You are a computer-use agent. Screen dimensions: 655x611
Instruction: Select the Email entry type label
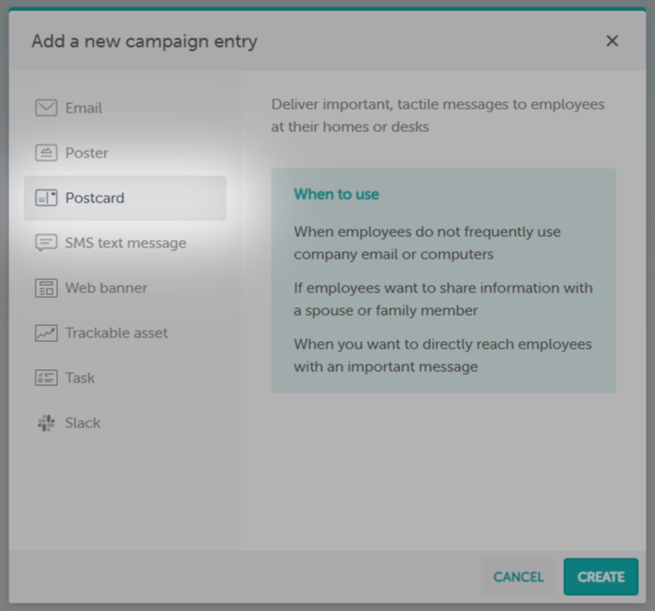coord(83,108)
